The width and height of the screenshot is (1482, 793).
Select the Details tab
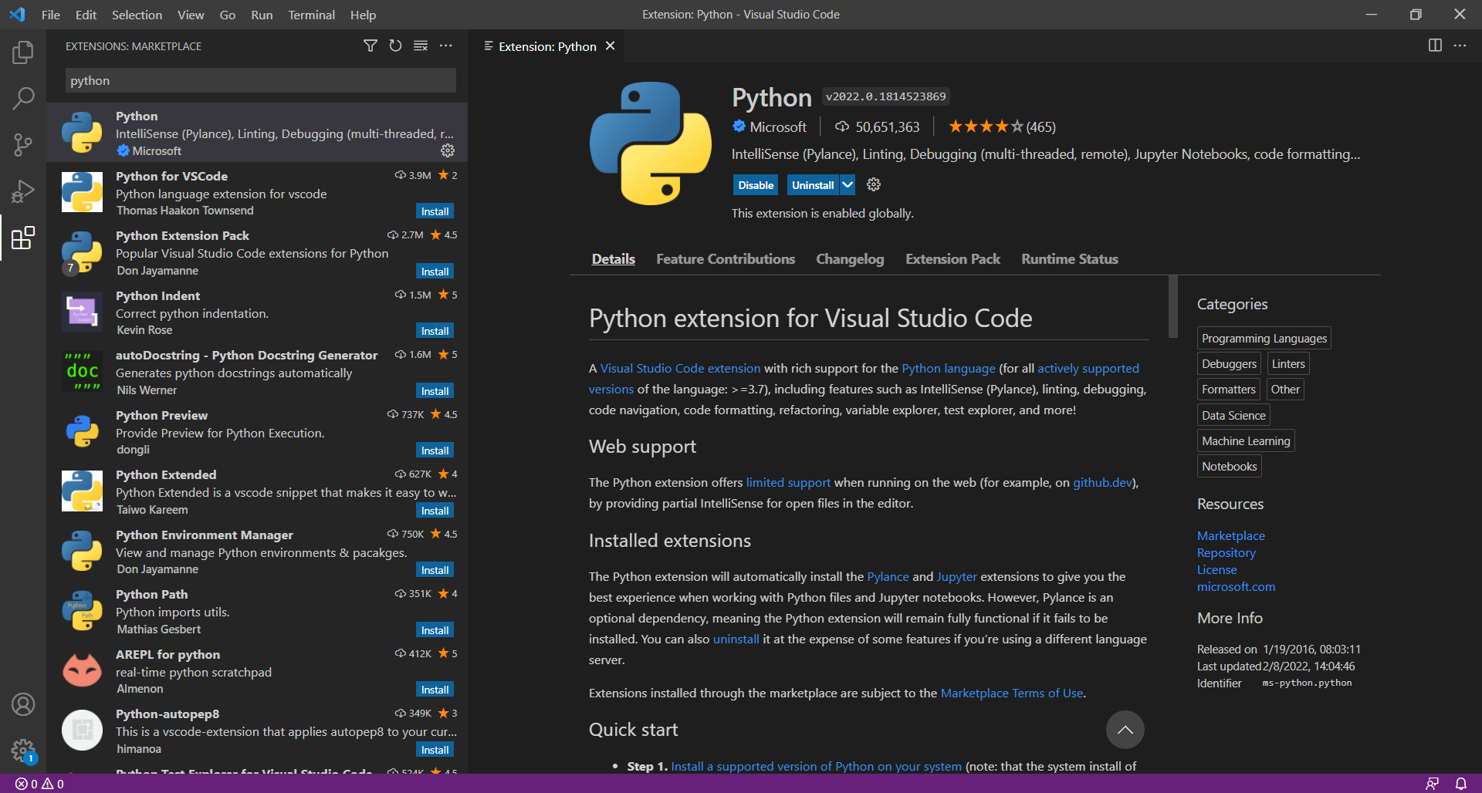614,259
